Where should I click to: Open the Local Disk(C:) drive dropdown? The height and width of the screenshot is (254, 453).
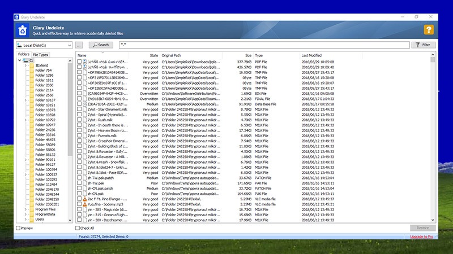click(x=44, y=45)
